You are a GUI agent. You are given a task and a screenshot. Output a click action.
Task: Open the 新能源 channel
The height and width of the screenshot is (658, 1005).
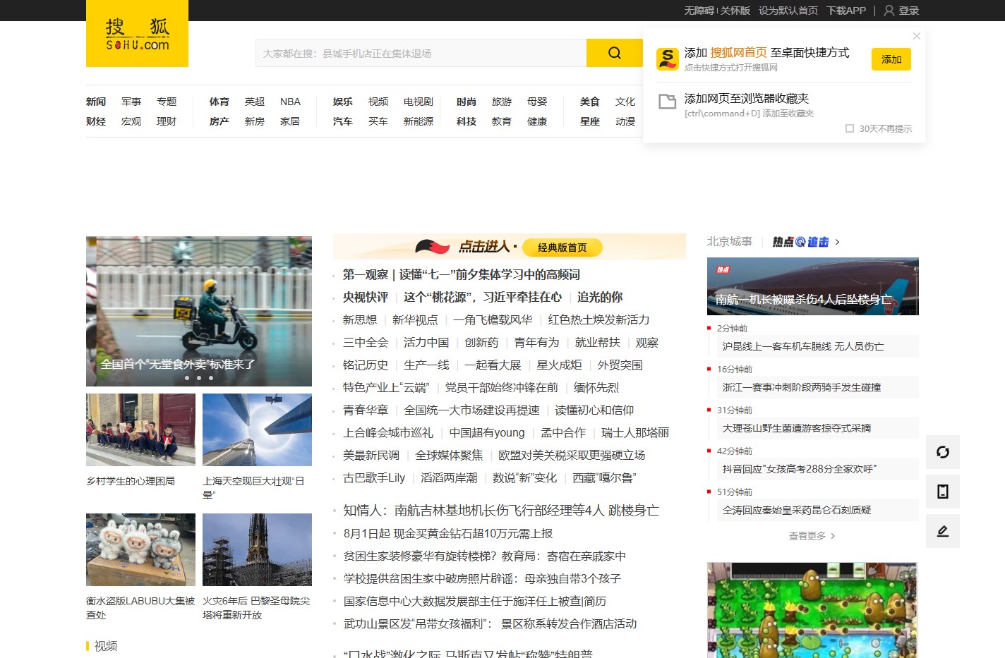(x=419, y=121)
